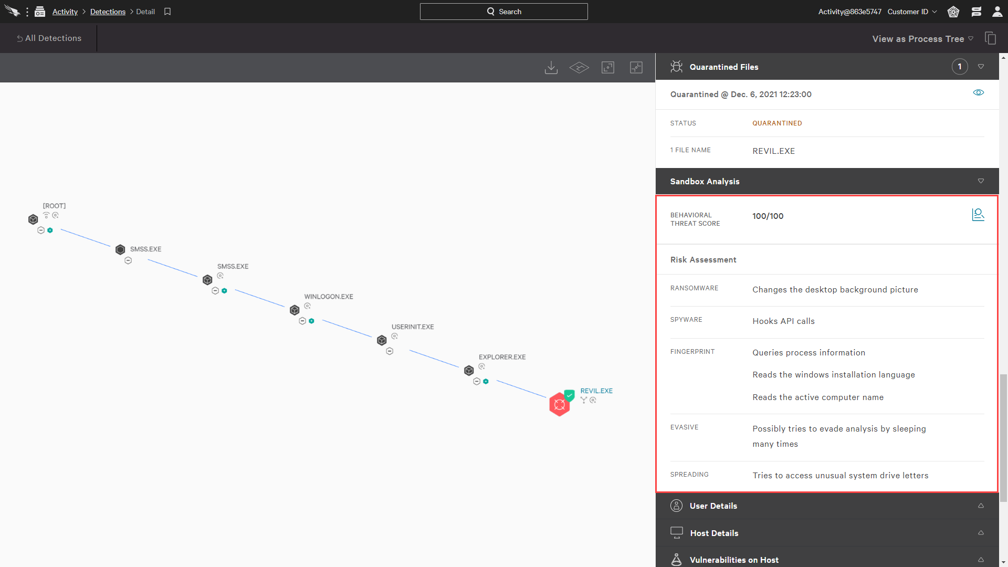Click into the Search field

pyautogui.click(x=504, y=12)
